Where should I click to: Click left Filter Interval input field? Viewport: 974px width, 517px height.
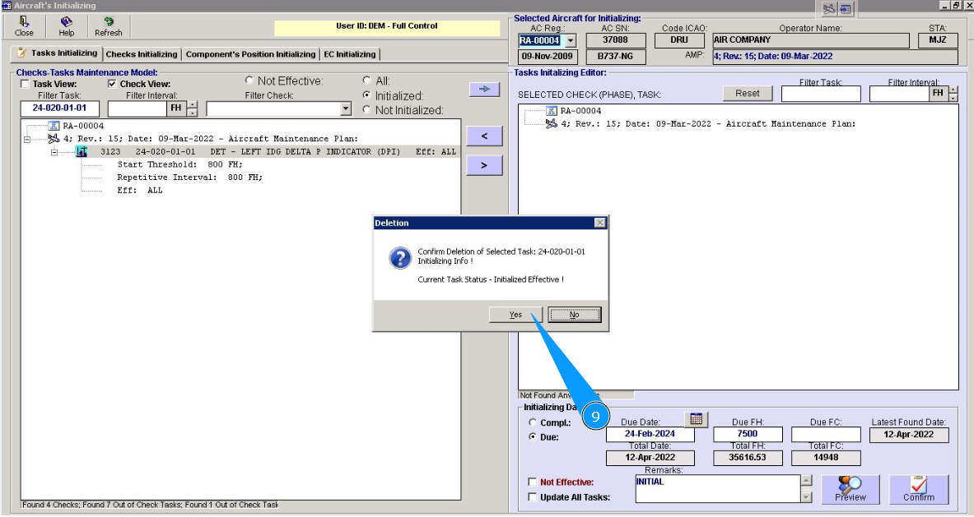pyautogui.click(x=137, y=108)
